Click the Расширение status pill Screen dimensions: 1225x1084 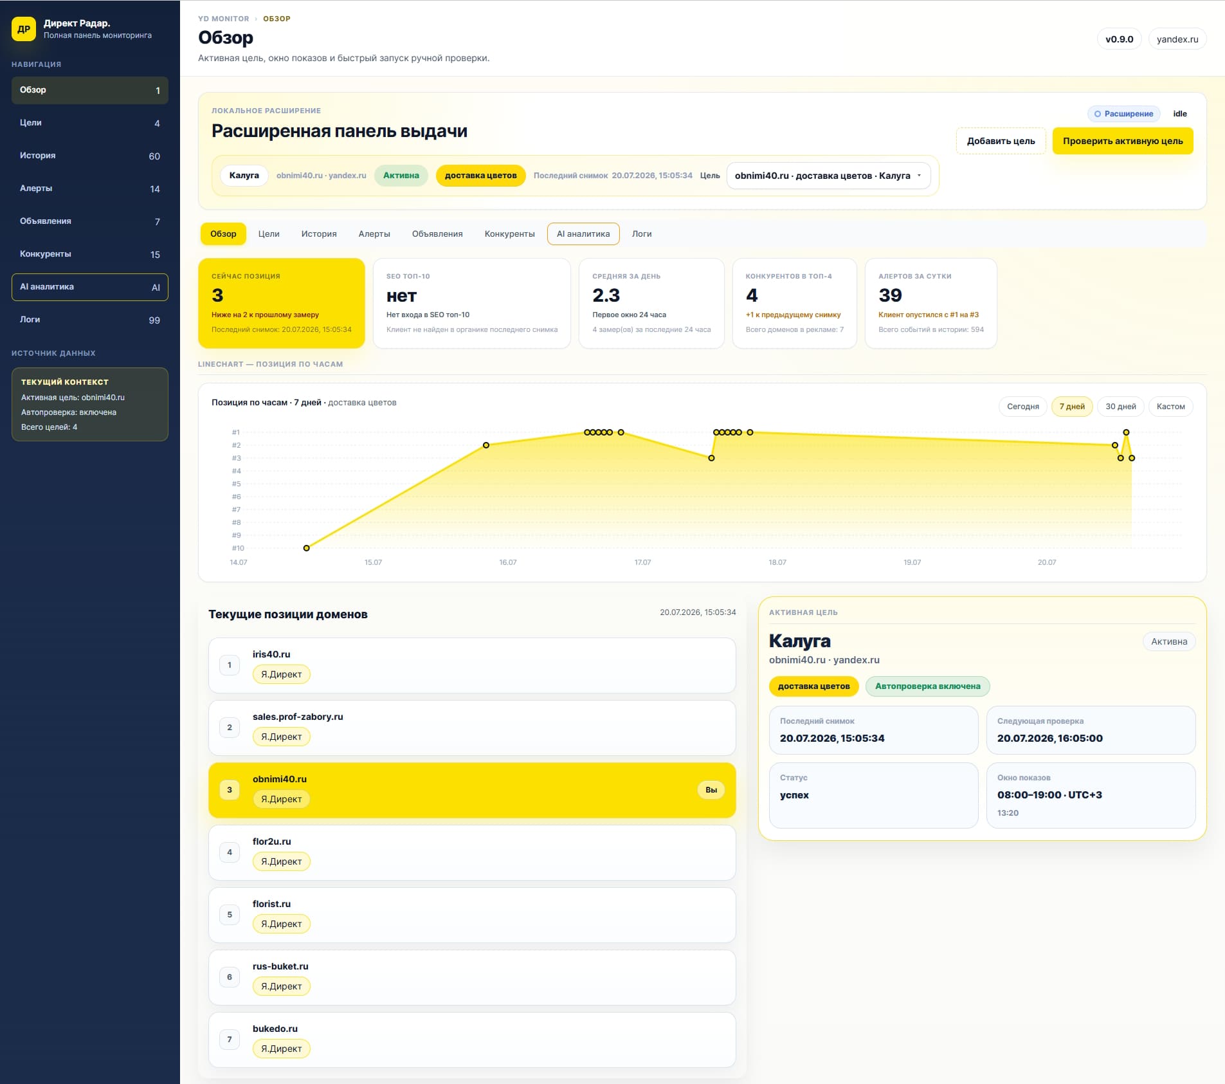click(1123, 114)
